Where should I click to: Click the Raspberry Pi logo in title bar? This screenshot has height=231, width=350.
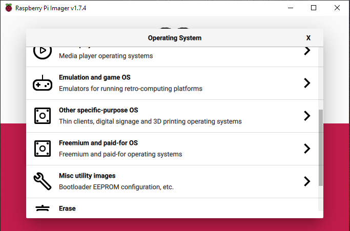pos(9,8)
